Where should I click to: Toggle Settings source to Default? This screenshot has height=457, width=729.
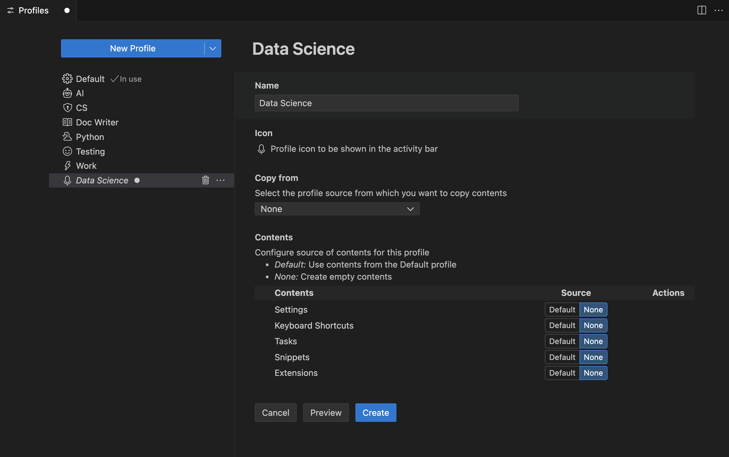(562, 310)
